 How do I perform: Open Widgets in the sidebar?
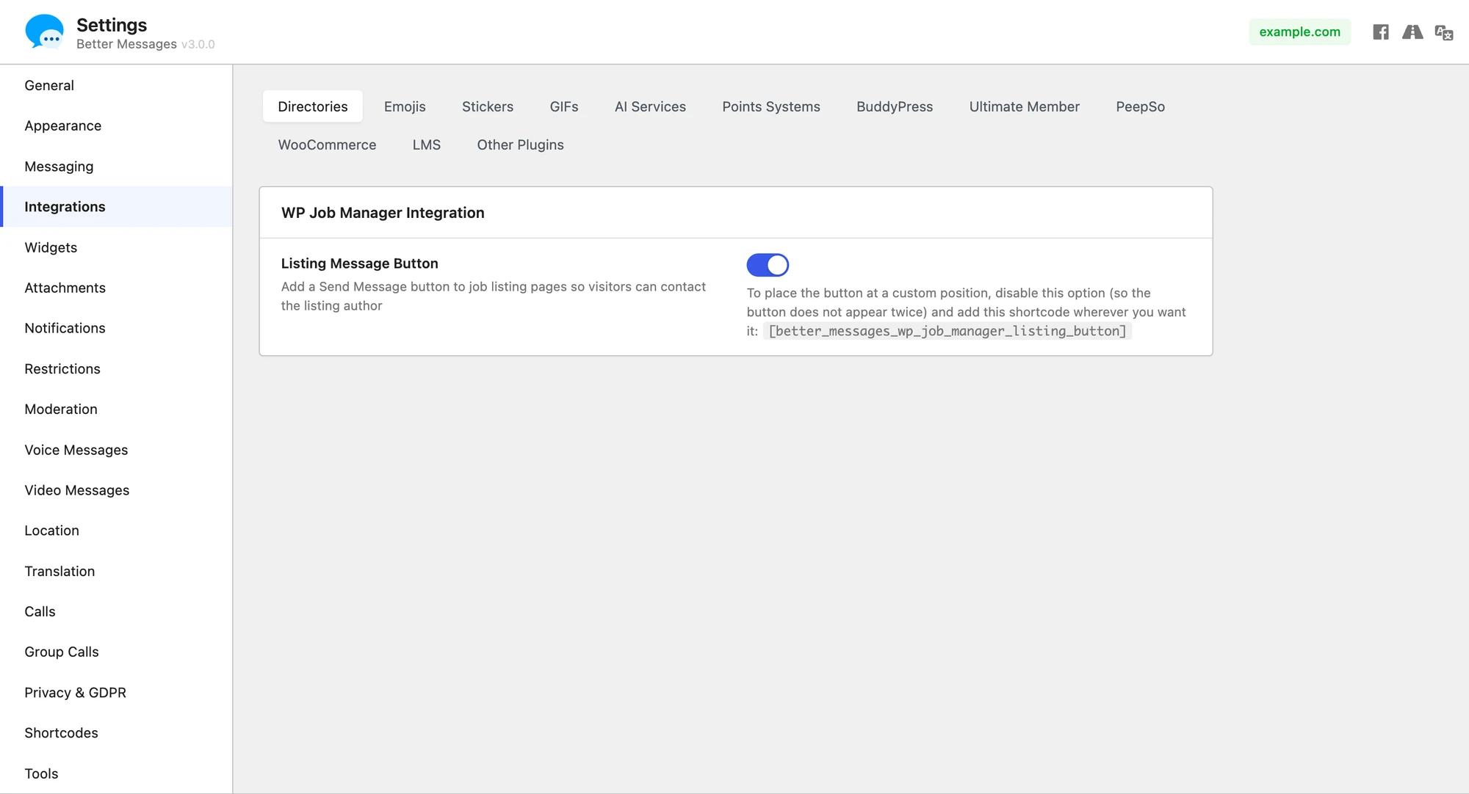(x=116, y=247)
